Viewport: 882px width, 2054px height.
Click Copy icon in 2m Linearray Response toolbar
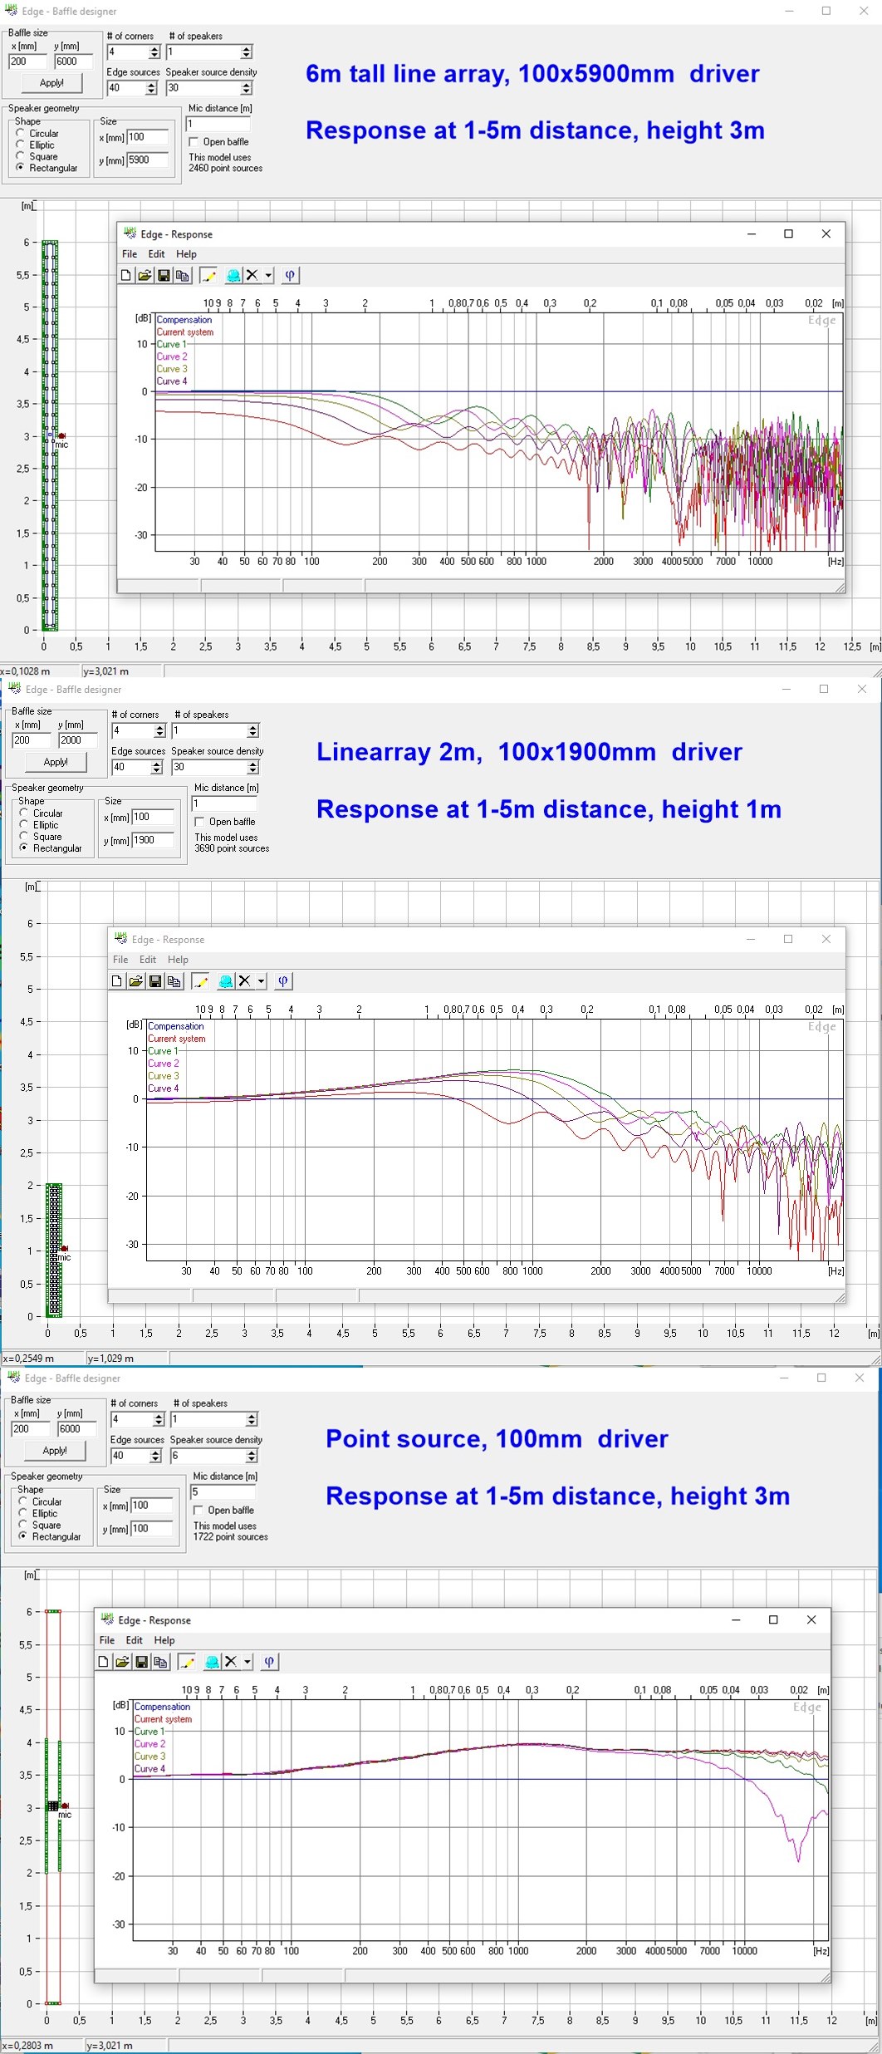174,980
